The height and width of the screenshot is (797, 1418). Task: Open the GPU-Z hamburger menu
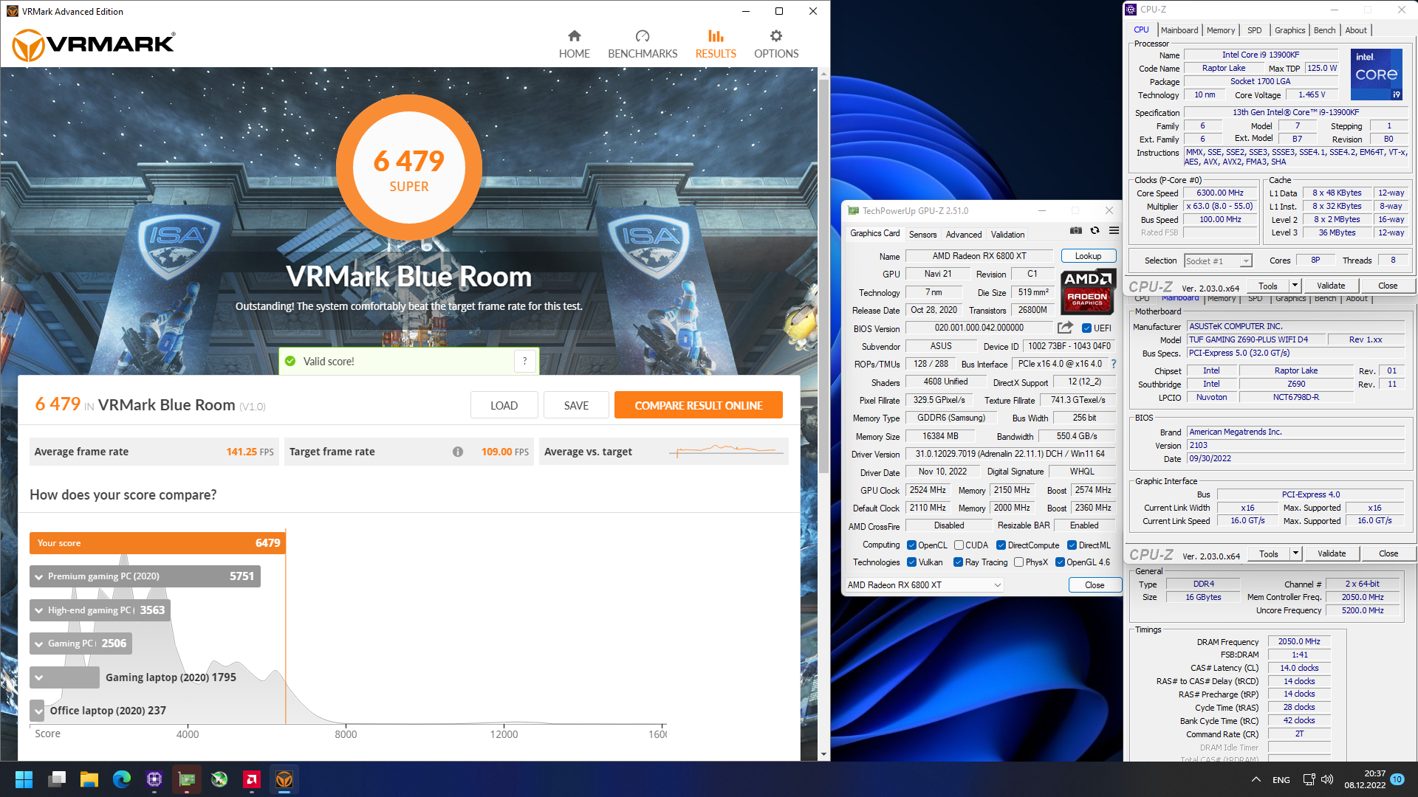[1114, 231]
